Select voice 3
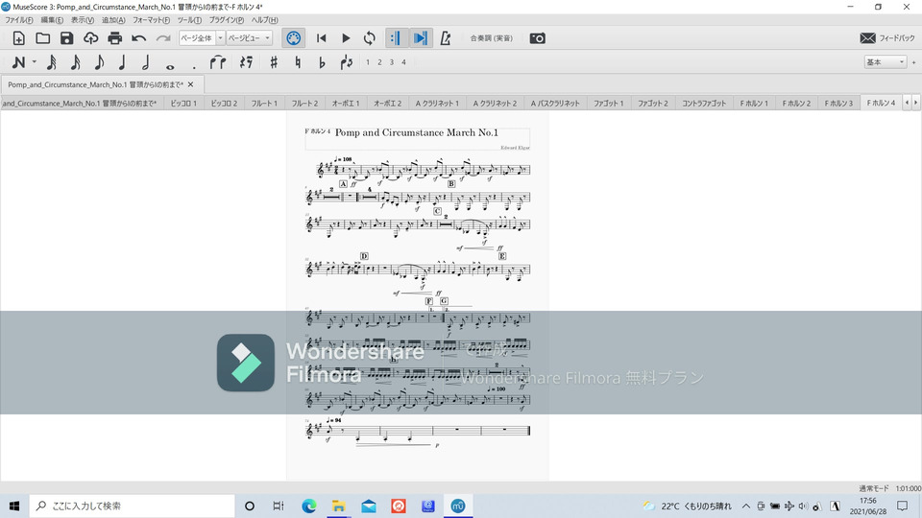Screen dimensions: 922x518 pos(392,62)
